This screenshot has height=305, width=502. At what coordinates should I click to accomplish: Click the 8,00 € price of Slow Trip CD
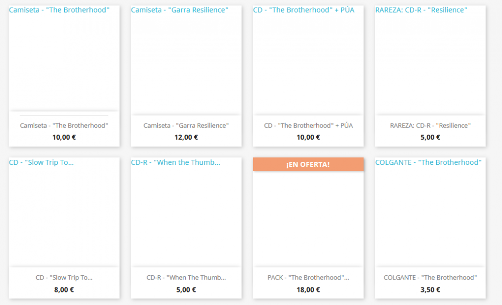tap(64, 290)
